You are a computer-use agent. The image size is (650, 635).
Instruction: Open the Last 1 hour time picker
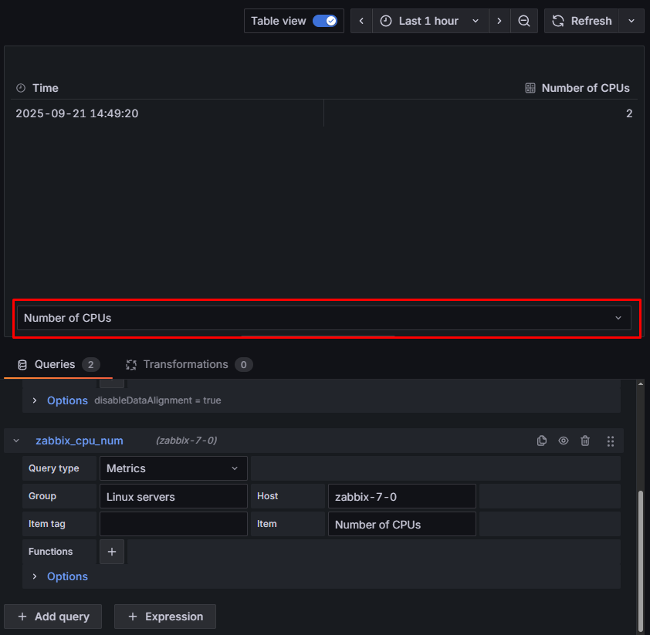click(x=429, y=21)
